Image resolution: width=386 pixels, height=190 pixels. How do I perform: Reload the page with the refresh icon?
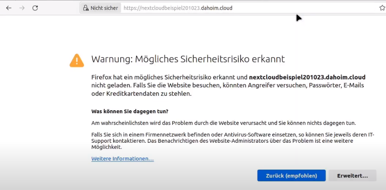(35, 8)
